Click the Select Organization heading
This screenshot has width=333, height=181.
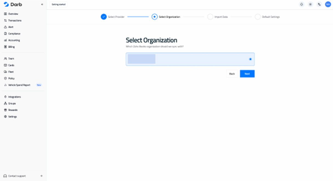[151, 40]
